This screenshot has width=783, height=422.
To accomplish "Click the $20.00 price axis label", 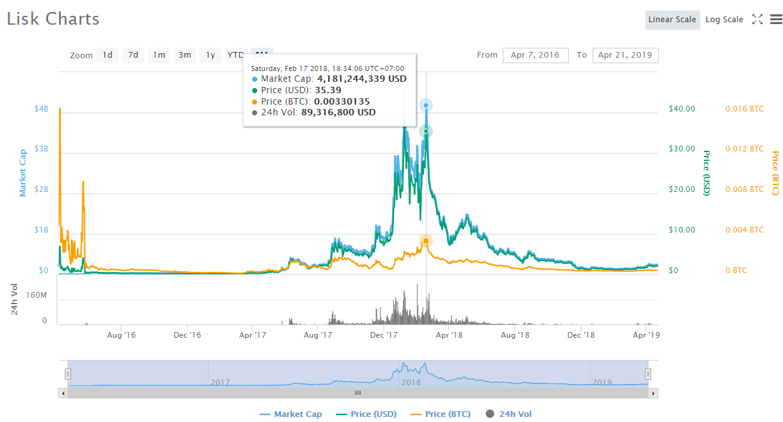I will (x=682, y=189).
